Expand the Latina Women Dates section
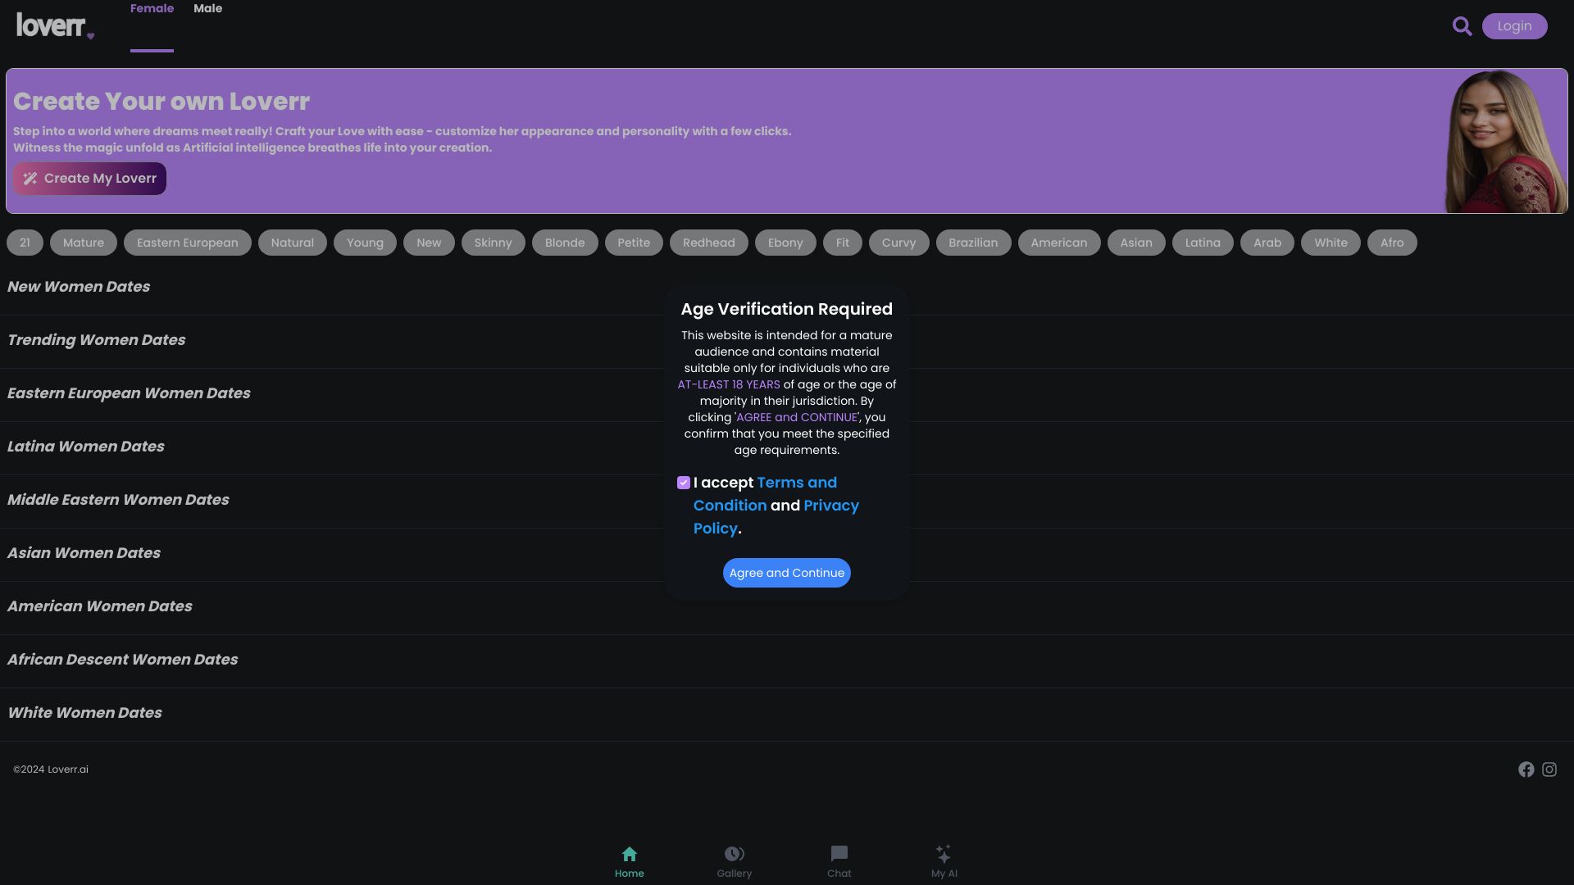Image resolution: width=1574 pixels, height=885 pixels. click(85, 447)
